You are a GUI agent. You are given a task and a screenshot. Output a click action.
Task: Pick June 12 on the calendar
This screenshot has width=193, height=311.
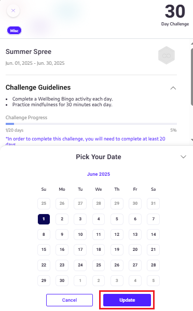click(117, 234)
